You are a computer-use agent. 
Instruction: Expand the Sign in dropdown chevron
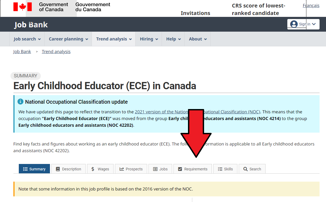pos(314,24)
